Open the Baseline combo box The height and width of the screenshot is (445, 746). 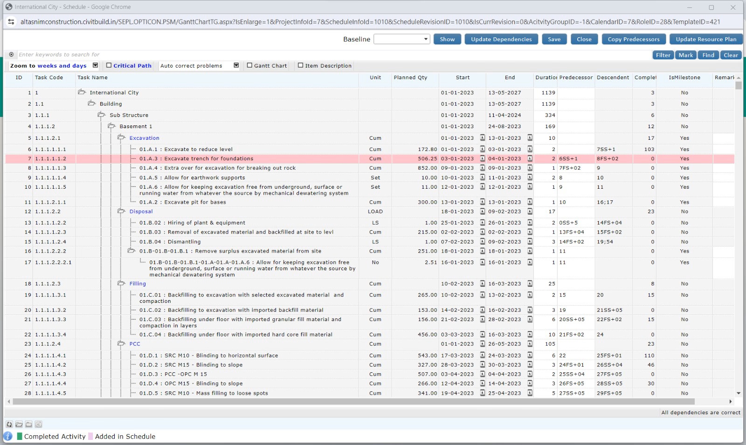[401, 39]
